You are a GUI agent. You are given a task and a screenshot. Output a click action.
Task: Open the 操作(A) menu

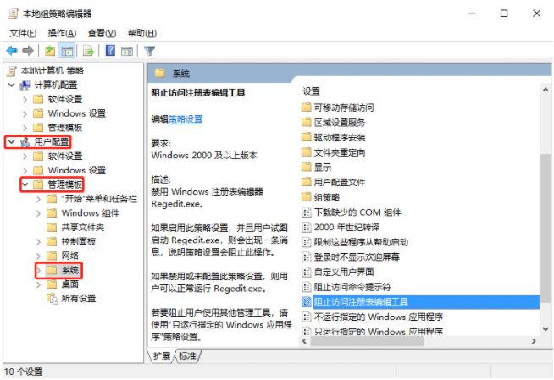[62, 32]
